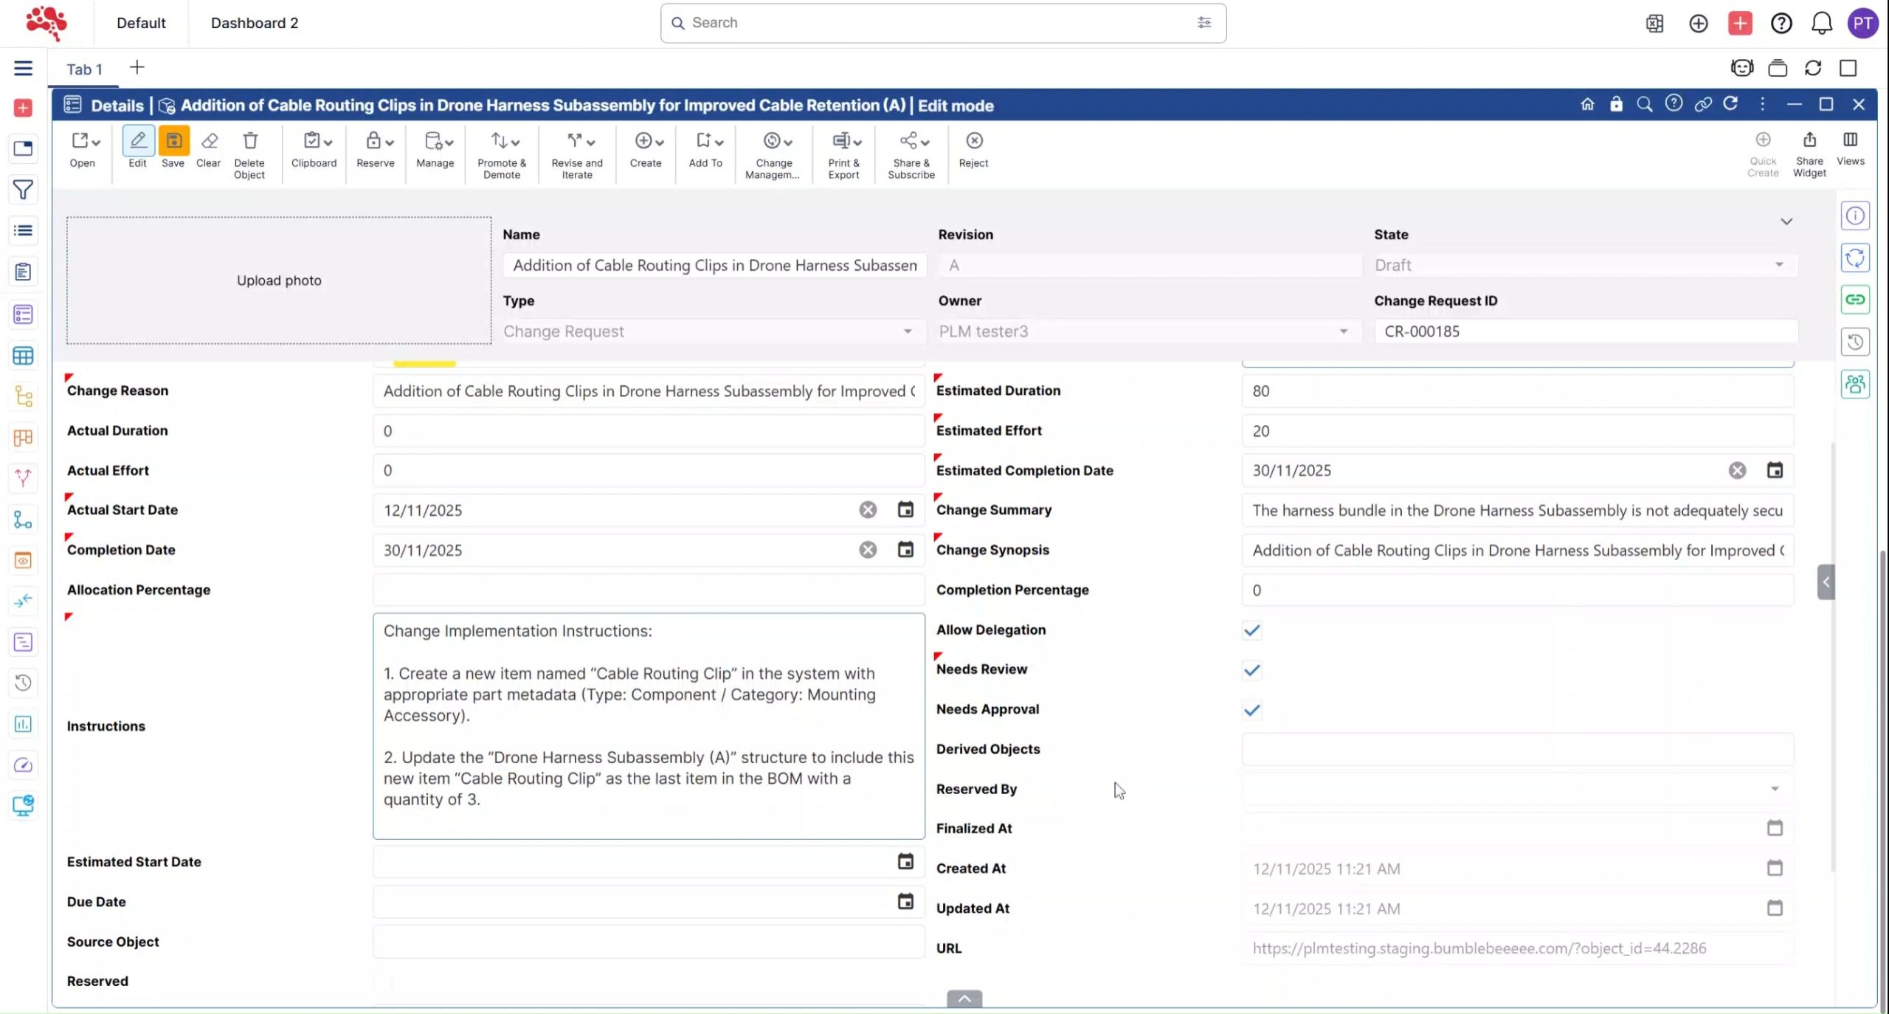Open calendar picker for Estimated Completion Date

[x=1775, y=470]
